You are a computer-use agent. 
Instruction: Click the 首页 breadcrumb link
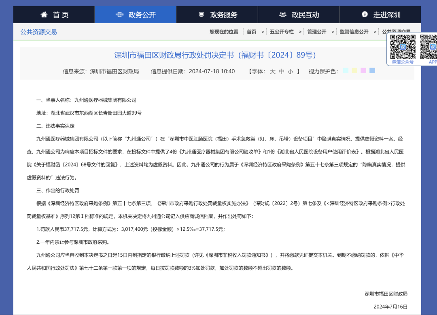pos(251,32)
